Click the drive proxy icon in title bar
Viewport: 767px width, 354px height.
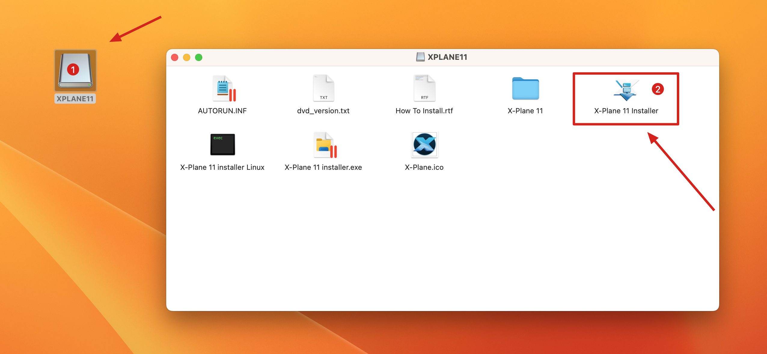[x=420, y=57]
